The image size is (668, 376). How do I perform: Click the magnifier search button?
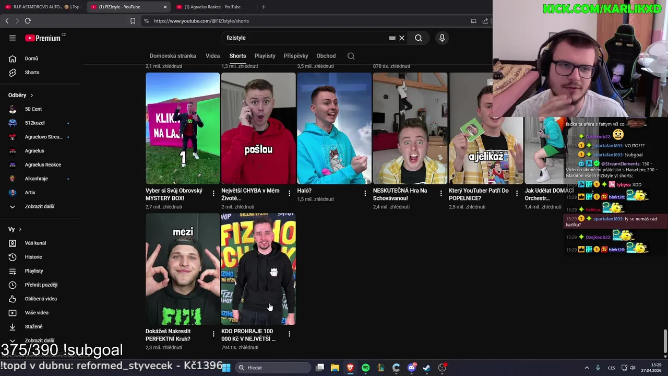pyautogui.click(x=419, y=38)
